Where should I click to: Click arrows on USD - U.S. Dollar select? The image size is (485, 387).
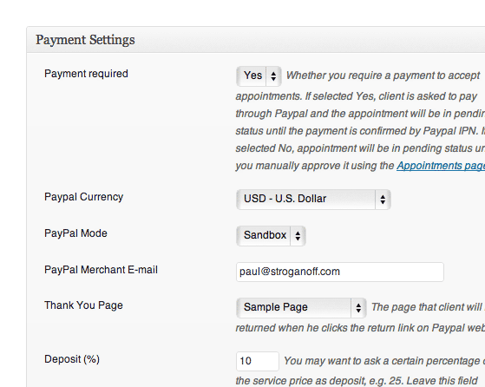pos(383,200)
